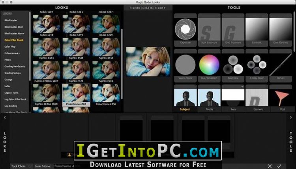Cancel changes with the X button
Viewport: 296px width, 169px height.
(x=270, y=166)
